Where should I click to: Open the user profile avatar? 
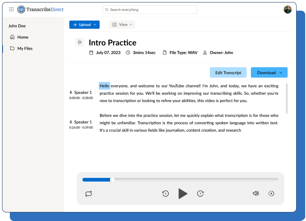288,9
